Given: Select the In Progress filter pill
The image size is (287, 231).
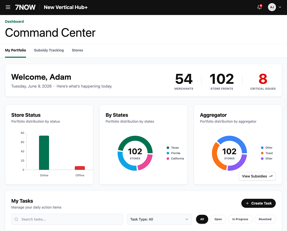Looking at the screenshot, I should coord(240,219).
